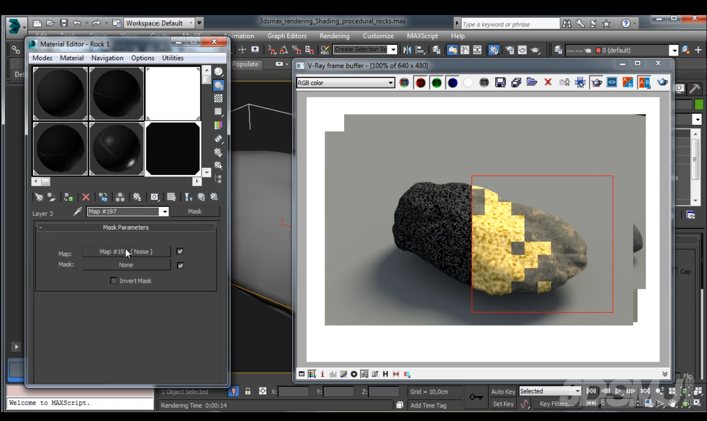Image resolution: width=707 pixels, height=421 pixels.
Task: Select the white material sample slot
Action: click(x=173, y=94)
